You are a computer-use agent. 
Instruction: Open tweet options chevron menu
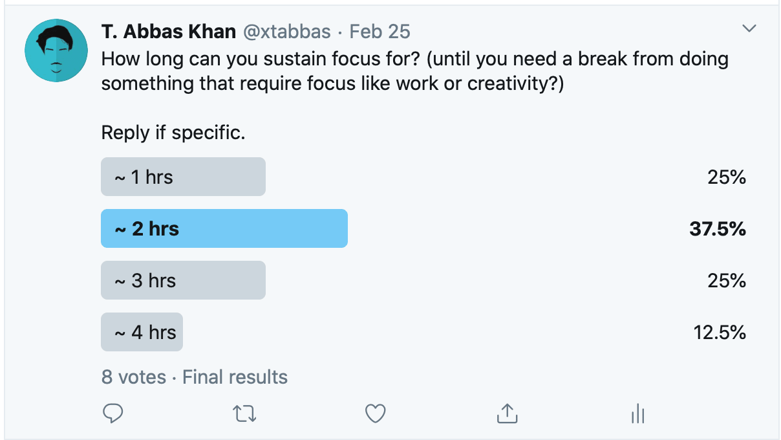(749, 28)
